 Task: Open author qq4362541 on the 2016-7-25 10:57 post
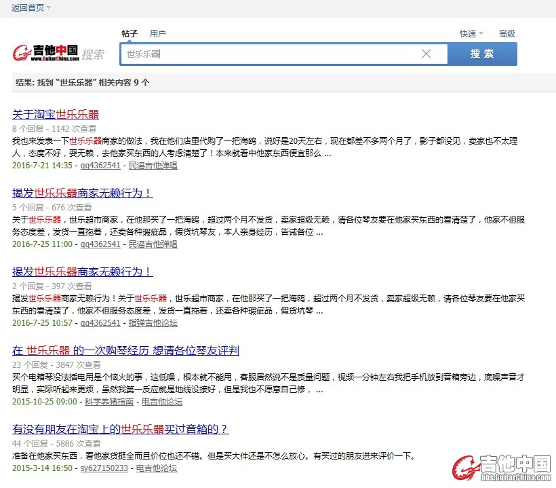[100, 323]
